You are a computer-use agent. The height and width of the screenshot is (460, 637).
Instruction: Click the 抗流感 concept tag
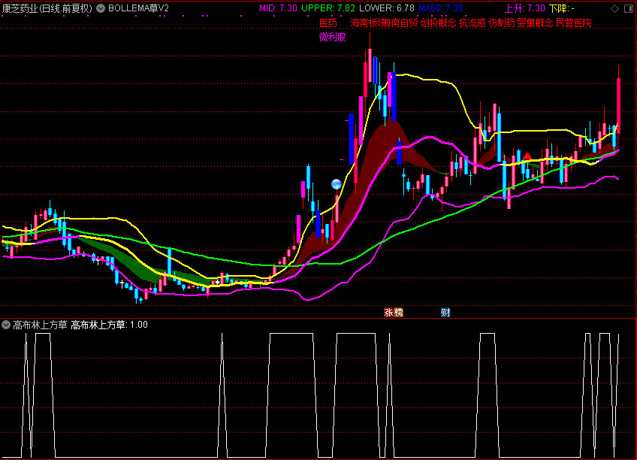coord(472,23)
